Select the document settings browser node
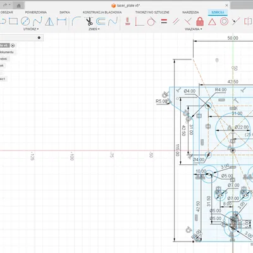Viewport: 253px width, 253px height. tap(7, 52)
